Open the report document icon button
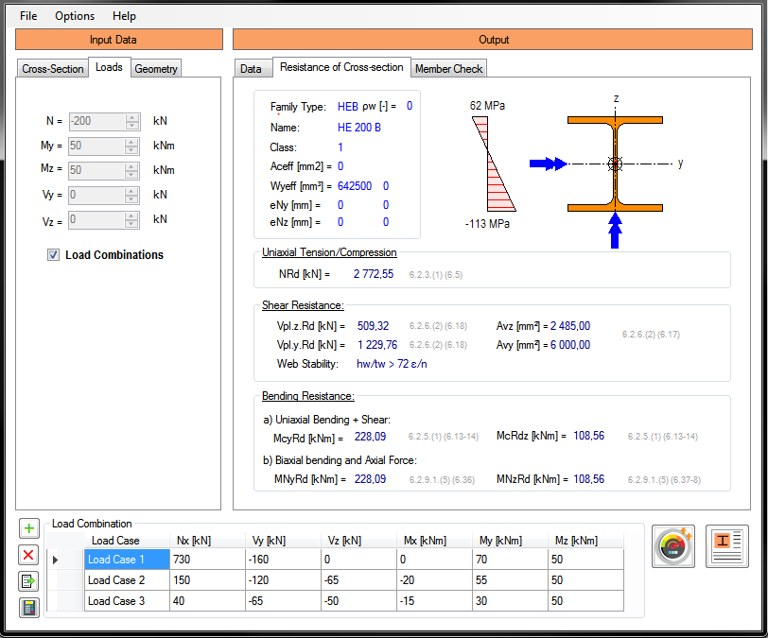 coord(727,546)
